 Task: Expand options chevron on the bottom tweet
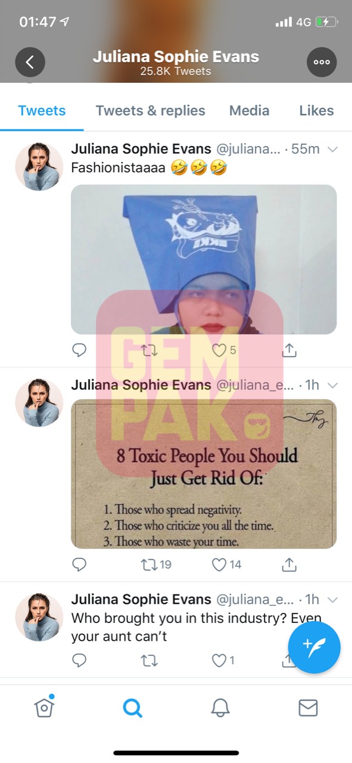[x=333, y=599]
